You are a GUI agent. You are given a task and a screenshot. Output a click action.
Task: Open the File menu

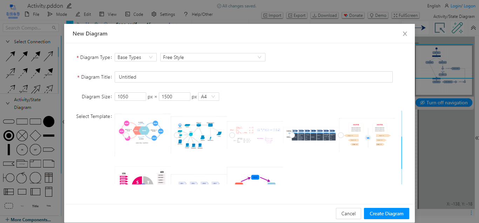pos(32,14)
